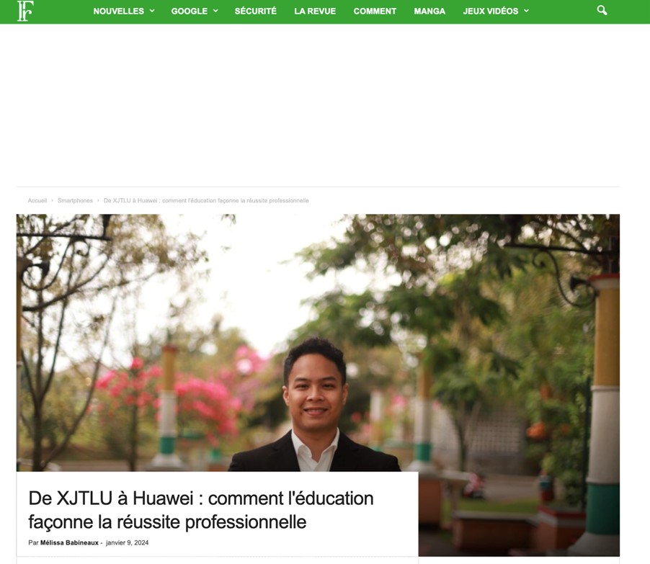Open author Mélissa Babineaux's profile link
The height and width of the screenshot is (564, 650).
pos(69,542)
